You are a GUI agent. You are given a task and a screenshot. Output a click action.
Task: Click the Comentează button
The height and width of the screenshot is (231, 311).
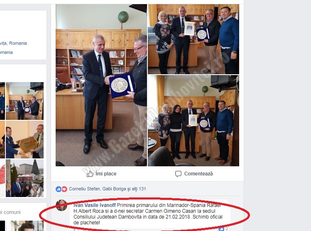point(194,174)
